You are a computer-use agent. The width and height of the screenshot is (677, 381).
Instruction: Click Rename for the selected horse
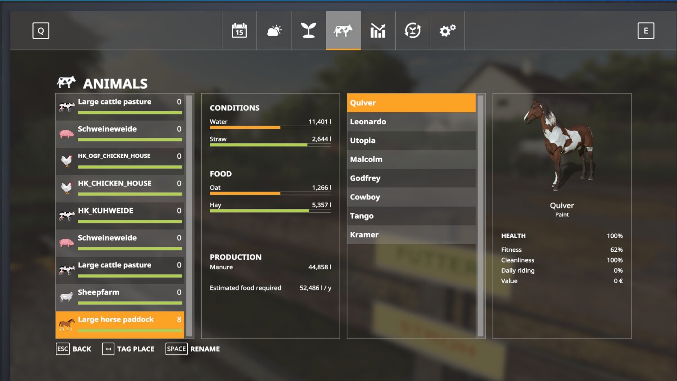coord(193,349)
